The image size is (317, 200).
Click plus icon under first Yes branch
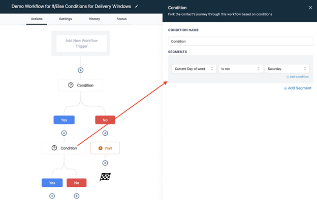click(64, 133)
